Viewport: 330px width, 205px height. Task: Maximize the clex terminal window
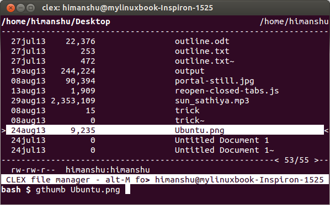point(31,8)
